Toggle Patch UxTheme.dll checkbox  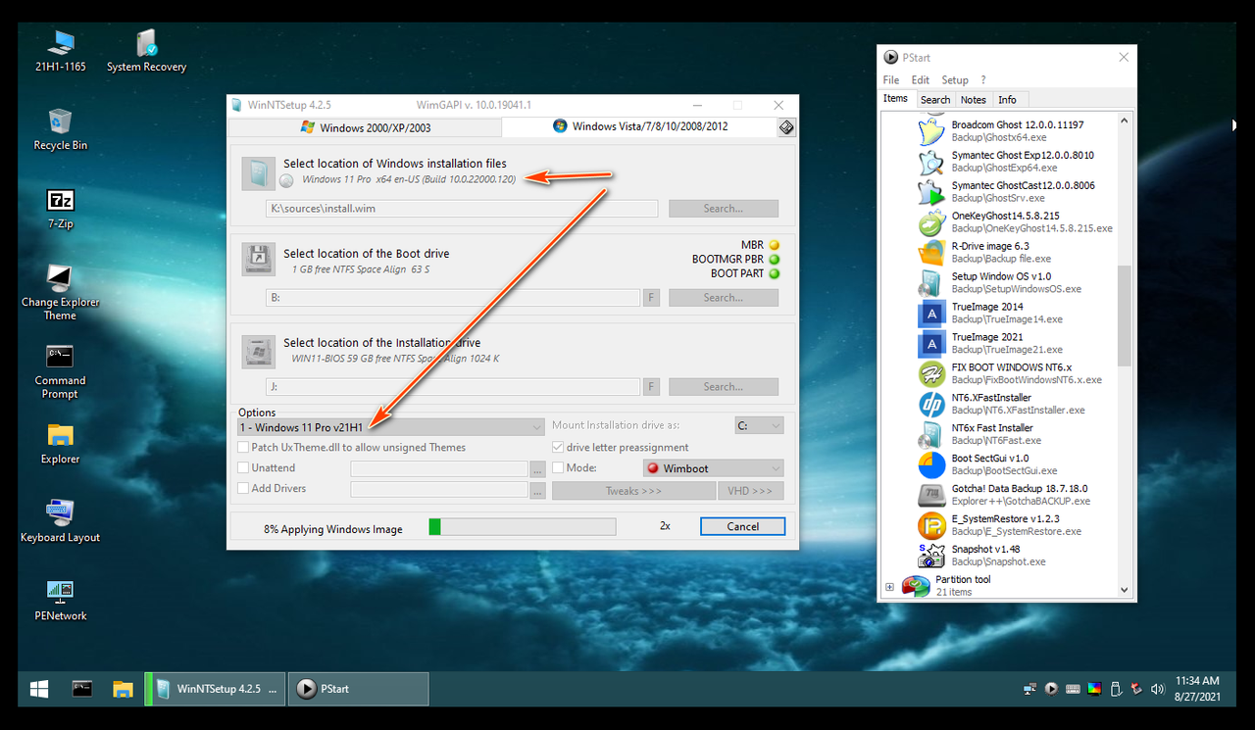click(243, 447)
